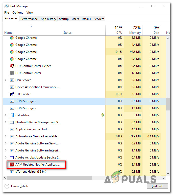
Task: Click the Fewer details up-arrow icon
Action: pyautogui.click(x=7, y=186)
